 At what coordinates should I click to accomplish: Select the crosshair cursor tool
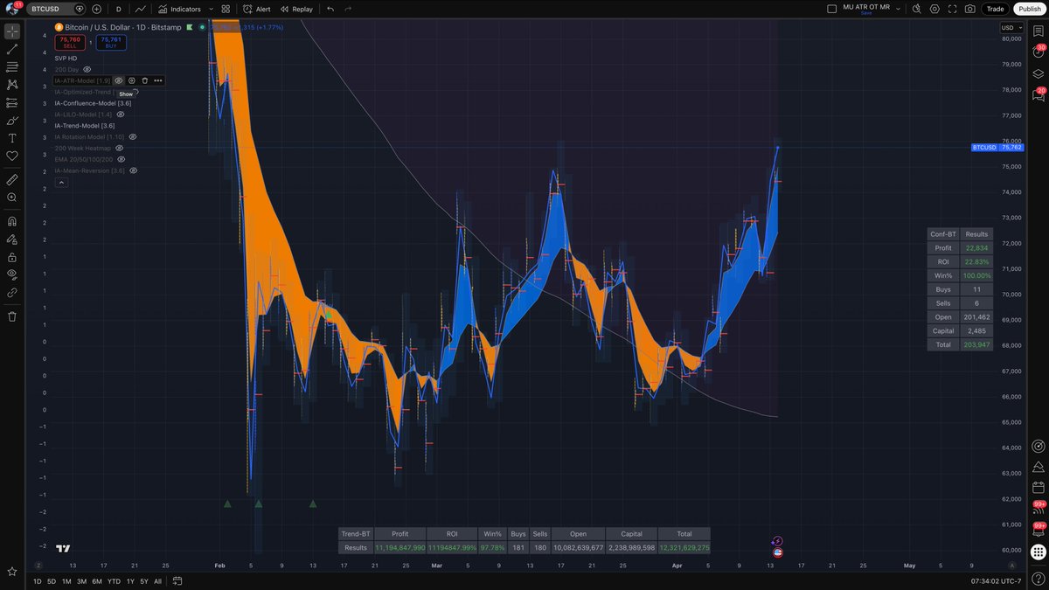[12, 31]
